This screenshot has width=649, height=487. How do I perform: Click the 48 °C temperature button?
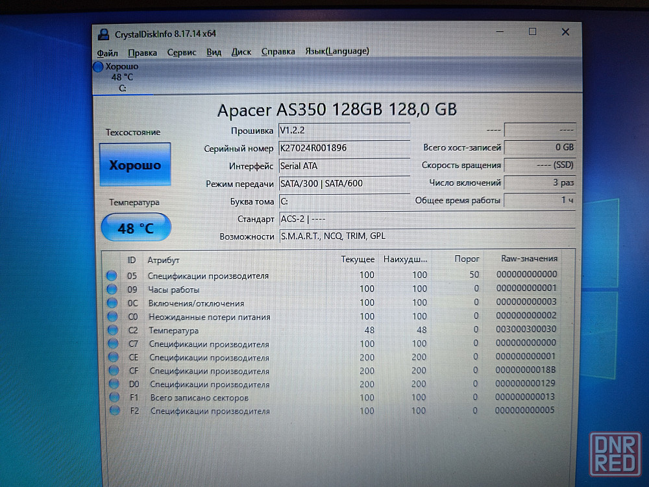pyautogui.click(x=136, y=228)
